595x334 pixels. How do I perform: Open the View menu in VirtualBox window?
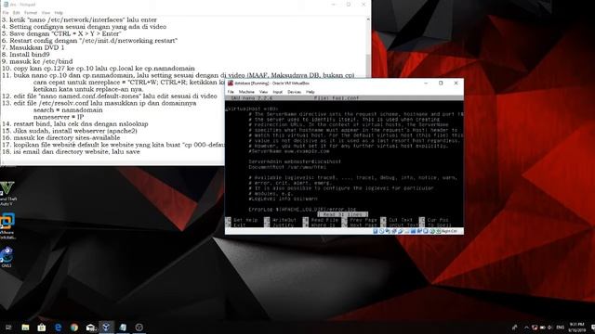tap(263, 92)
